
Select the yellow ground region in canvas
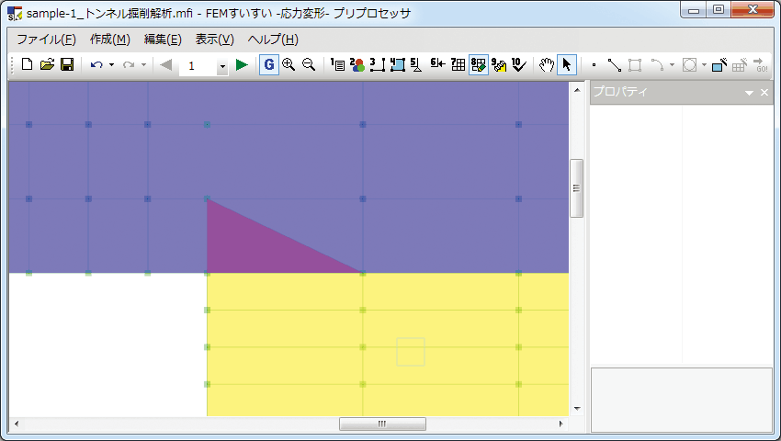388,345
